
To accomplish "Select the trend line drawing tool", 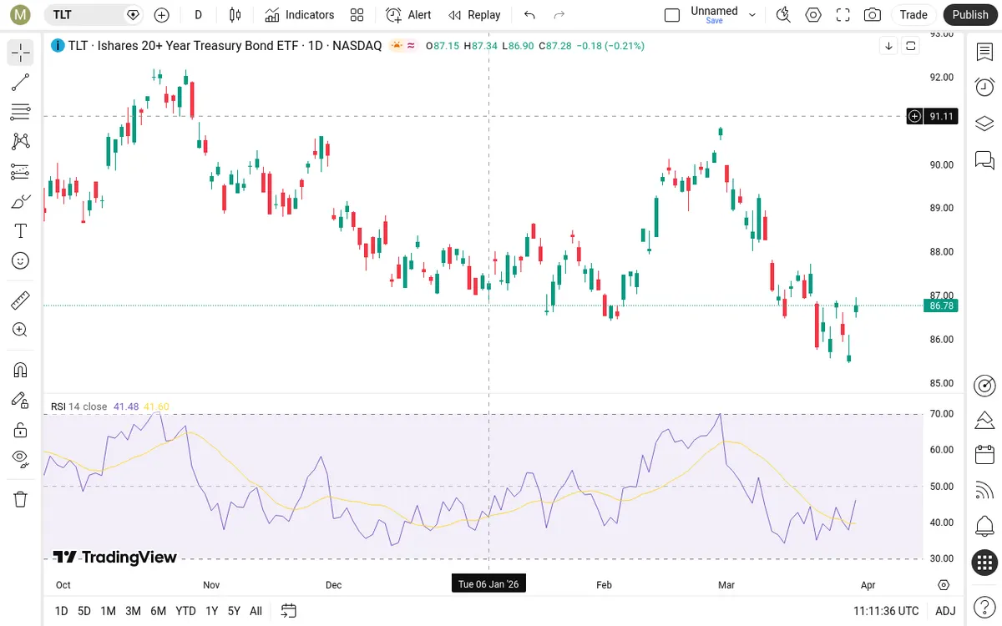I will click(x=21, y=83).
